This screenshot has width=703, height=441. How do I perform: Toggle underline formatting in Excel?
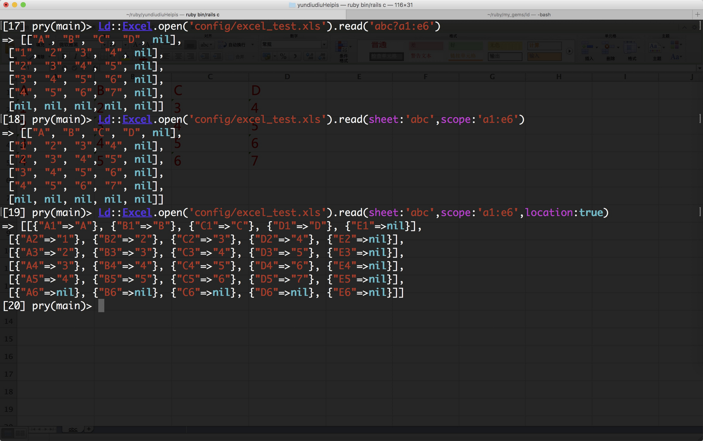88,56
